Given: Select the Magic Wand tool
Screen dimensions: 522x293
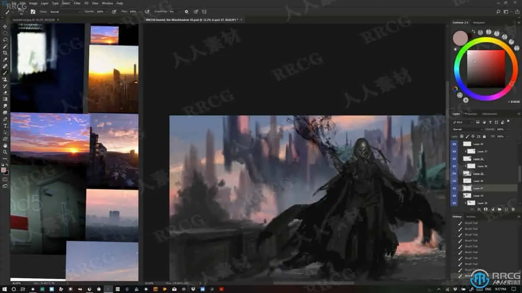Looking at the screenshot, I should point(5,46).
